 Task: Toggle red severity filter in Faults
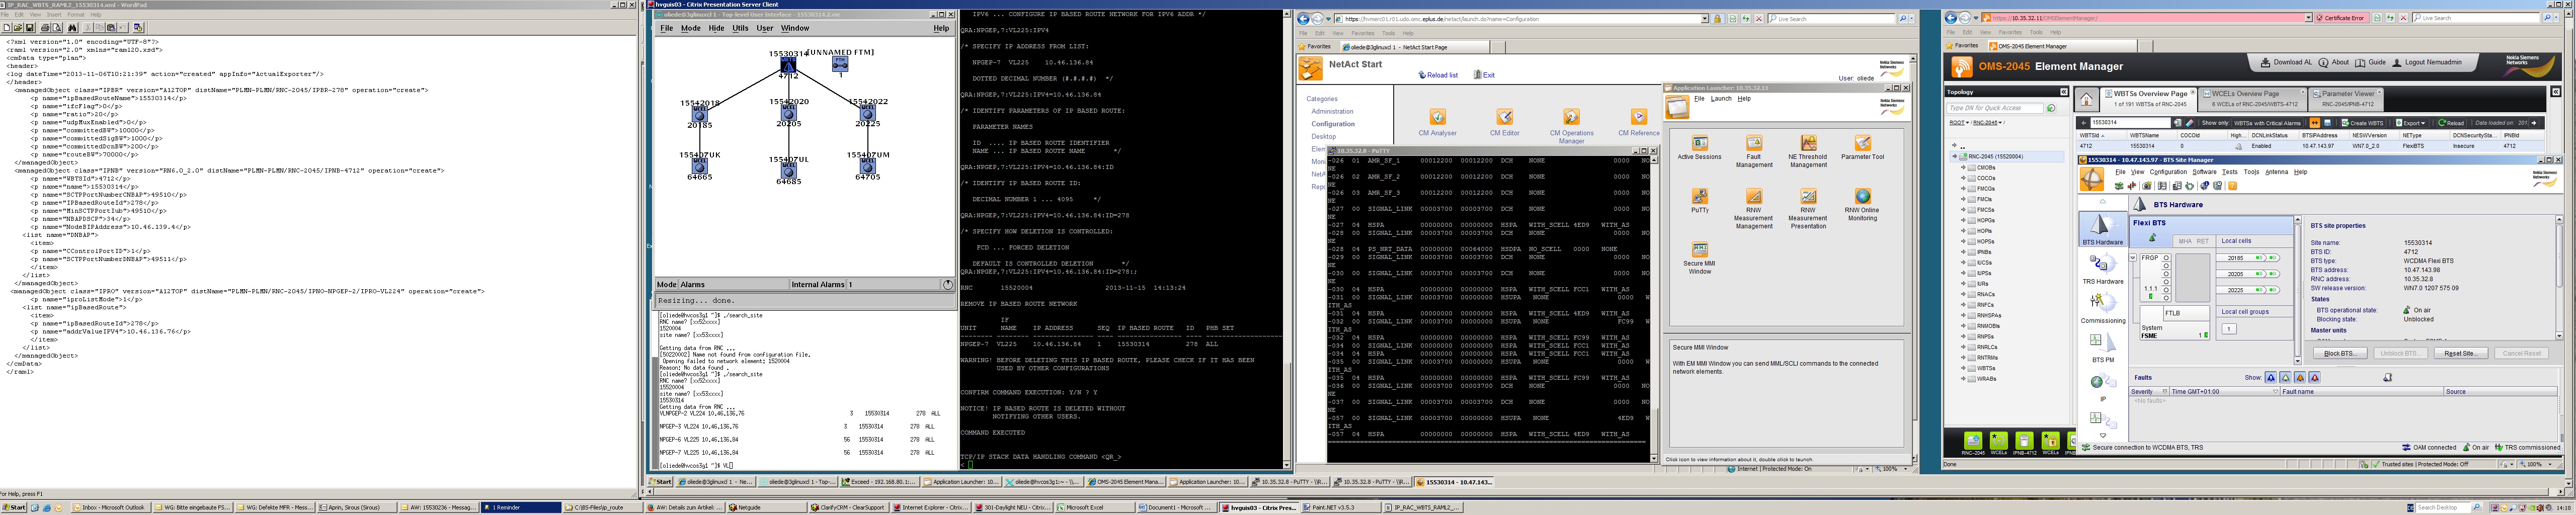[x=2314, y=377]
